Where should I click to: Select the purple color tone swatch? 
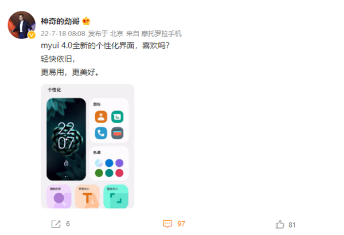coord(119,163)
